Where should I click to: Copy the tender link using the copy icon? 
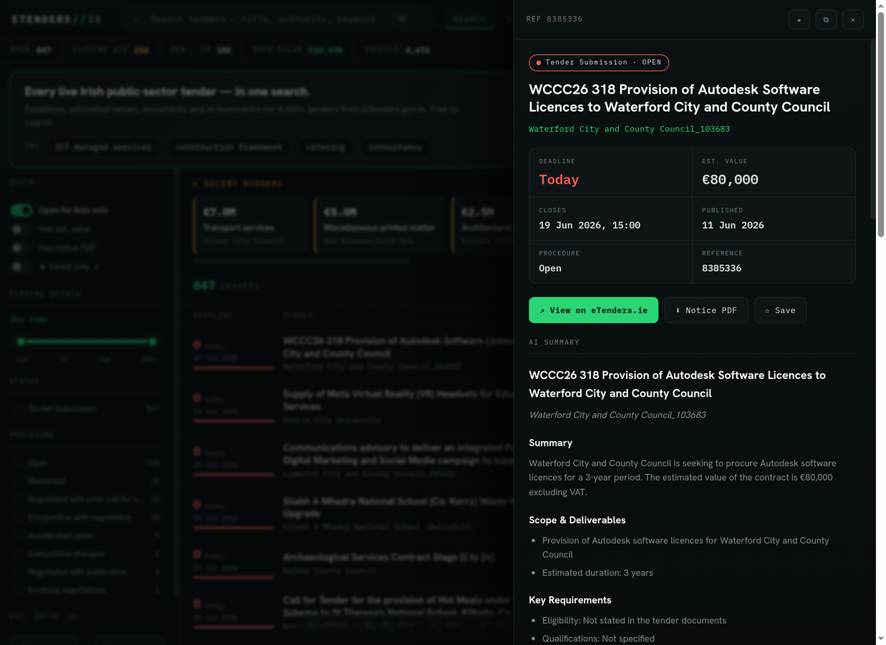tap(826, 19)
